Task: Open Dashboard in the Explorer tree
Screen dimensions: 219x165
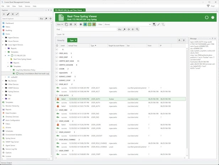Action: (10, 23)
